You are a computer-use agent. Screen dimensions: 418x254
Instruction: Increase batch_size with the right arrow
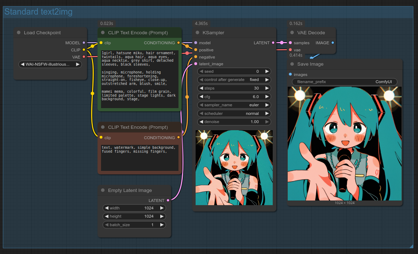161,225
